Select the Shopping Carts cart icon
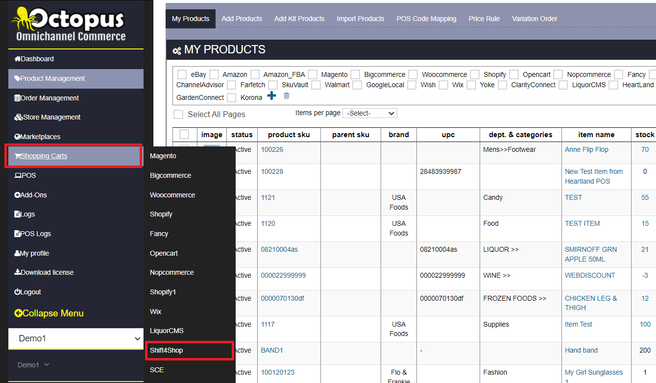656x383 pixels. pos(18,156)
